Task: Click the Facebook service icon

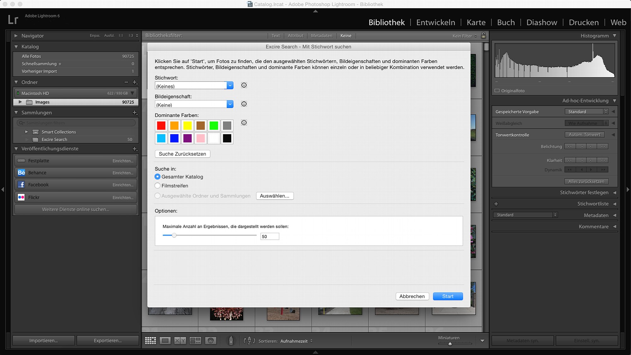Action: pyautogui.click(x=21, y=185)
